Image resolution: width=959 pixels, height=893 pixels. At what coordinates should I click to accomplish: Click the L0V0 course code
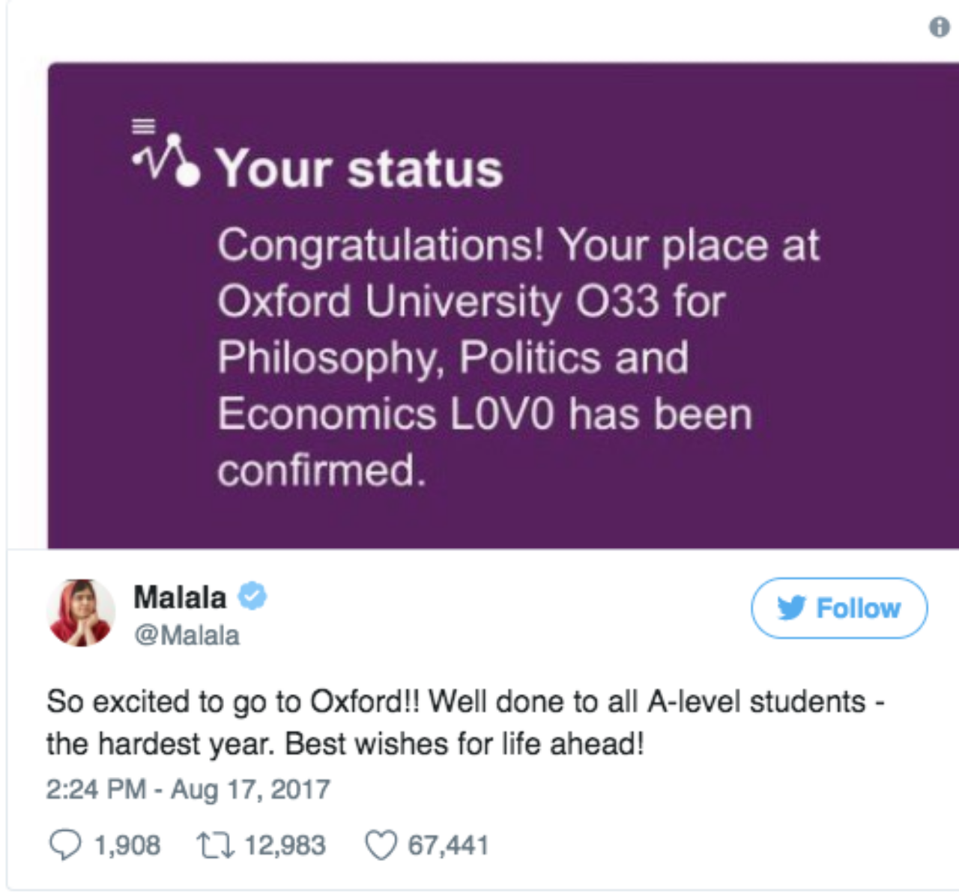[501, 414]
